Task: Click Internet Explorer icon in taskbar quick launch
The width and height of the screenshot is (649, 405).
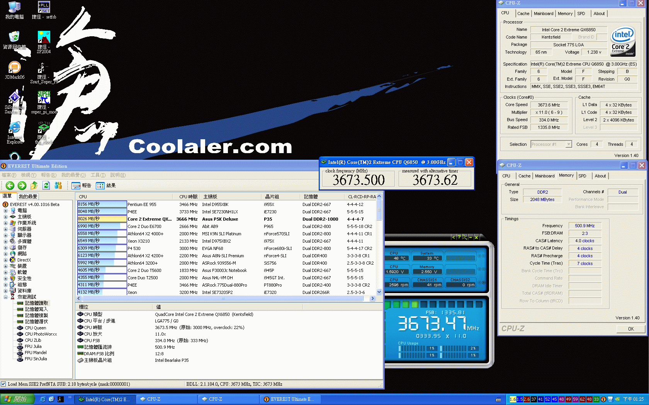Action: click(x=42, y=399)
